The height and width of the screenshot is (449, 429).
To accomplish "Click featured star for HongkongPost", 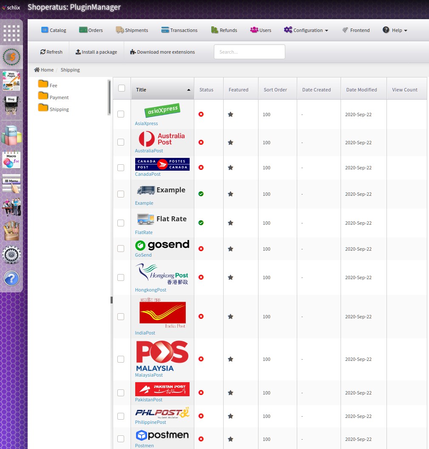I will click(230, 277).
